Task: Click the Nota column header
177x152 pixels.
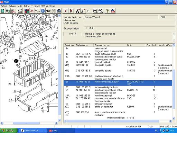Action: (x=136, y=45)
